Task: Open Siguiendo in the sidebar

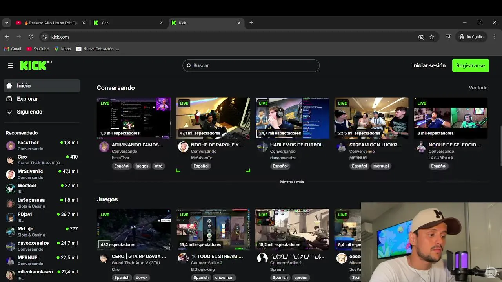Action: [42, 112]
